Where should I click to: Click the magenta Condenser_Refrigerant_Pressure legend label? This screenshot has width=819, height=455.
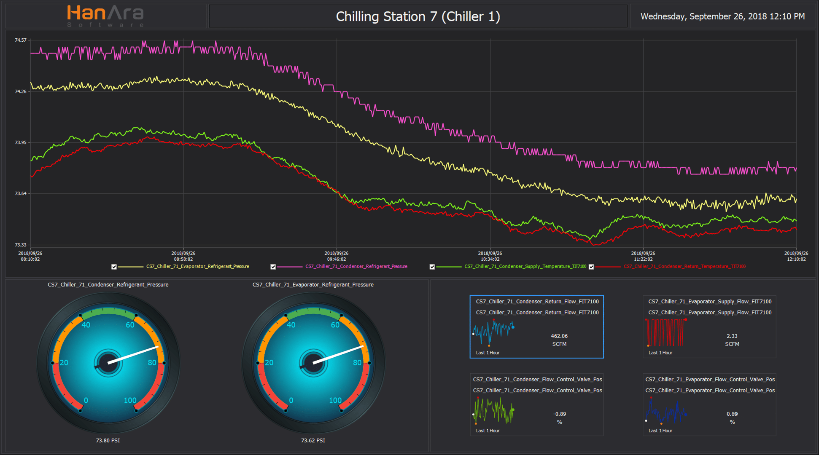coord(356,266)
